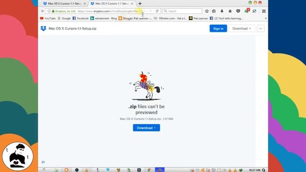Click the Mac OS X Cursors-1.1-Setup.zip header title
Viewport: 306px width, 172px height.
coord(72,29)
